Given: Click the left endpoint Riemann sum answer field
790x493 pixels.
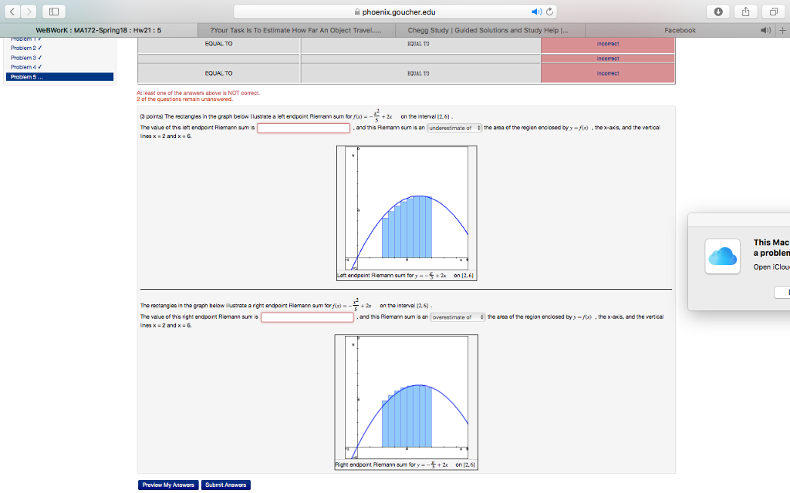Looking at the screenshot, I should click(303, 128).
